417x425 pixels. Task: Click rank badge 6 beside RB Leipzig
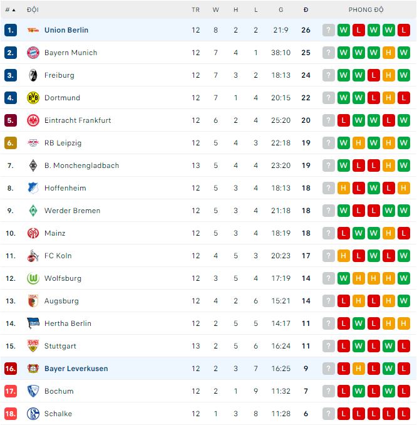pos(10,143)
